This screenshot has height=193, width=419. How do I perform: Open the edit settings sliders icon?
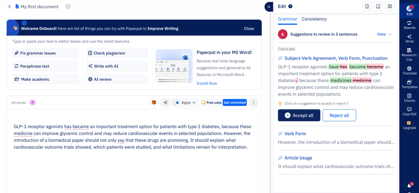click(390, 6)
